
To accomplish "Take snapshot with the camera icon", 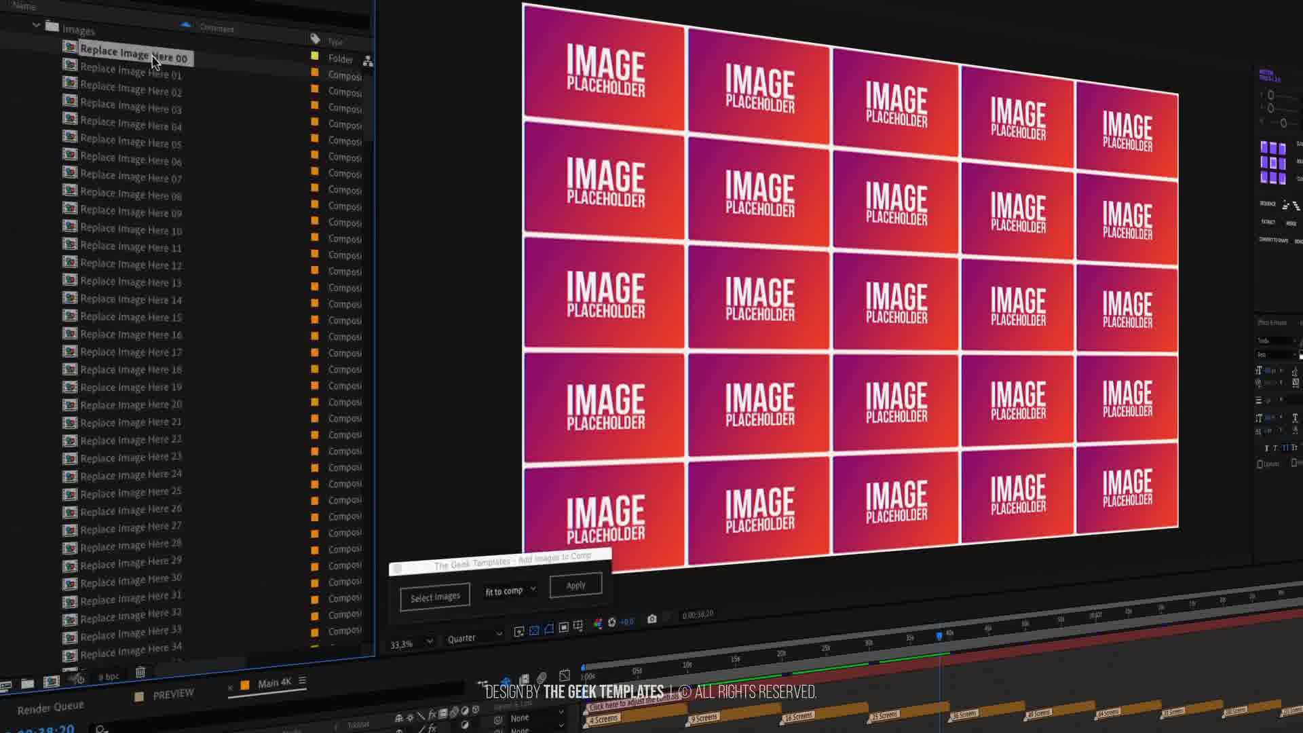I will [651, 619].
